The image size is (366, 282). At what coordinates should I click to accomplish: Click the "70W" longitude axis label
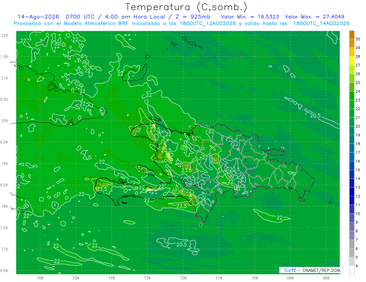[x=254, y=278]
